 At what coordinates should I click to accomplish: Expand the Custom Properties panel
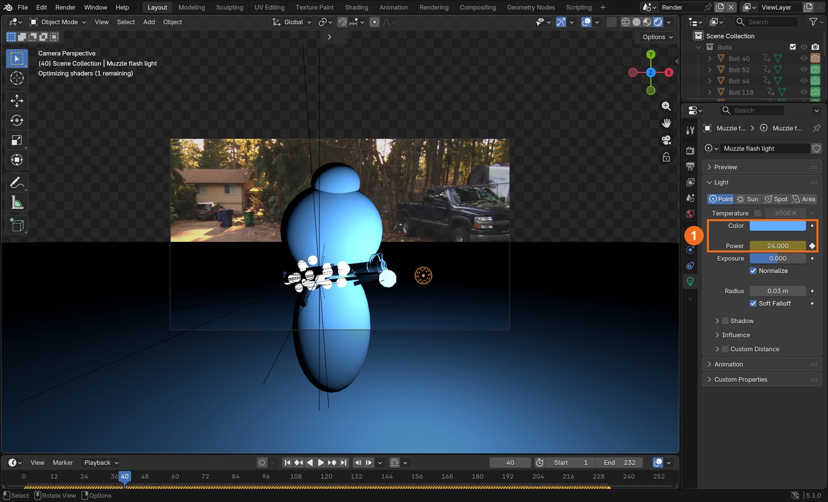click(762, 379)
